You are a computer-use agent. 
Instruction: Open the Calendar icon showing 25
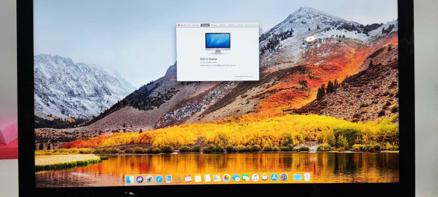point(188,178)
